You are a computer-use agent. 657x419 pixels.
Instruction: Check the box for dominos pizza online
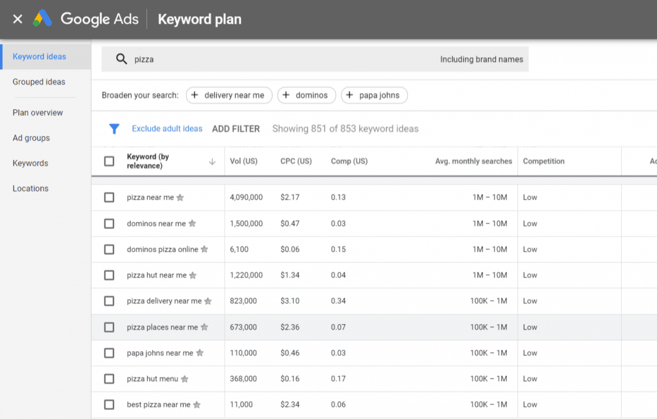click(109, 250)
